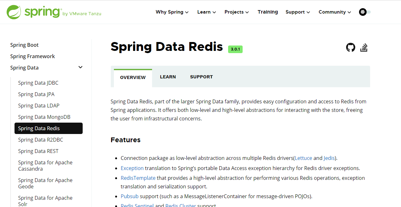401x207 pixels.
Task: Open Spring Boot in the sidebar
Action: pos(24,45)
